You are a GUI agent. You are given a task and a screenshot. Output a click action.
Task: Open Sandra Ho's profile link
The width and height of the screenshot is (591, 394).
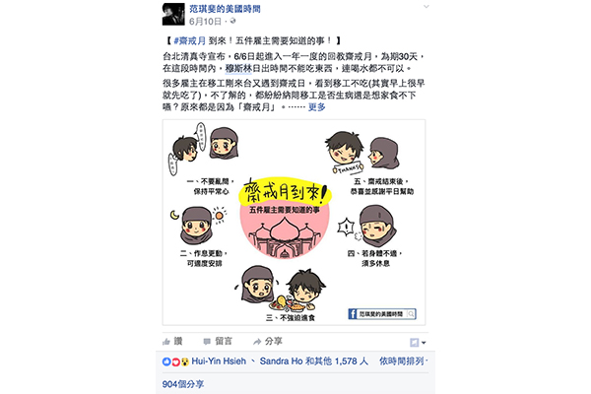coord(281,361)
